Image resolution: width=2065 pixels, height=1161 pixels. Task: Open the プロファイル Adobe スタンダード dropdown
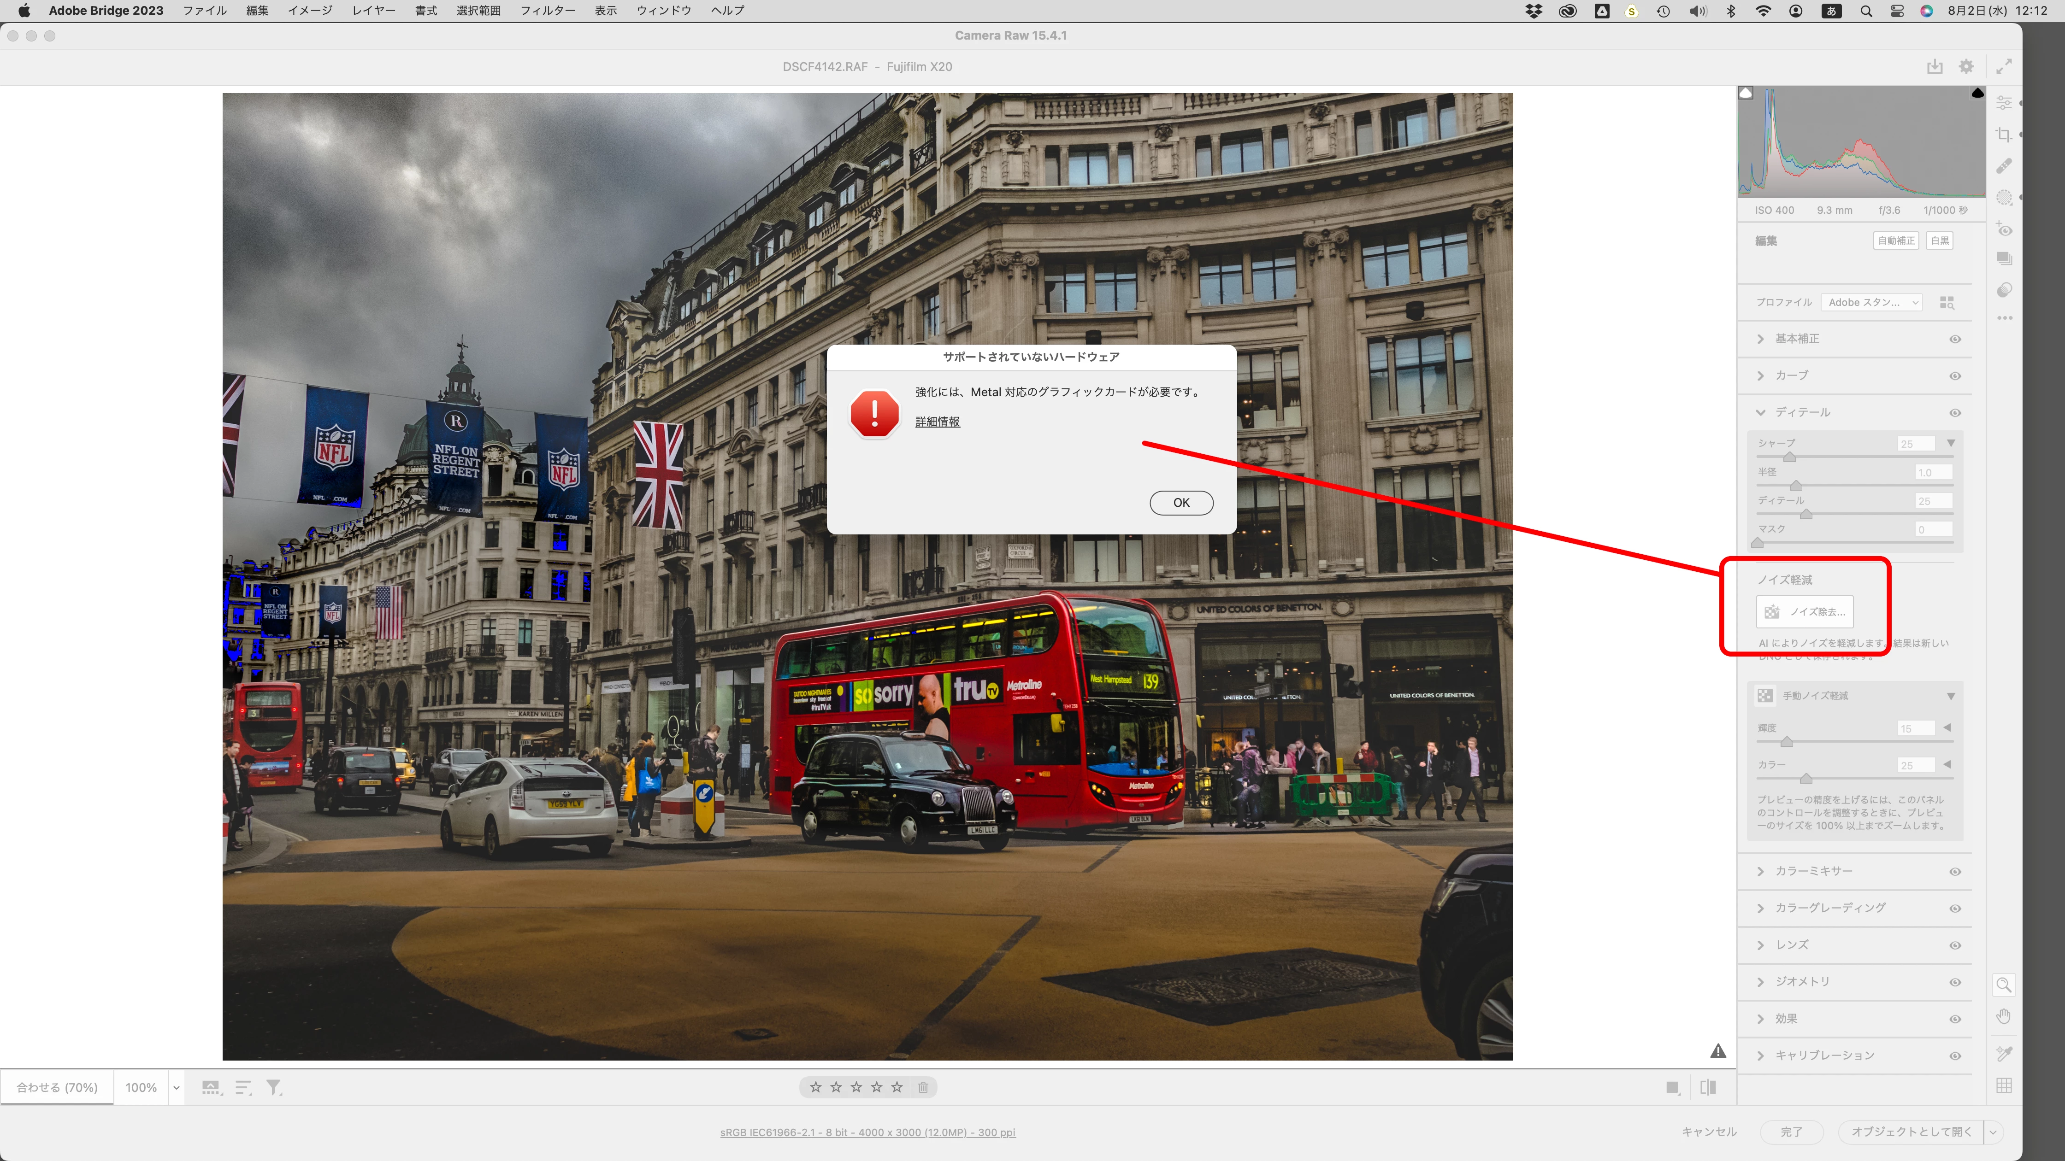coord(1871,302)
